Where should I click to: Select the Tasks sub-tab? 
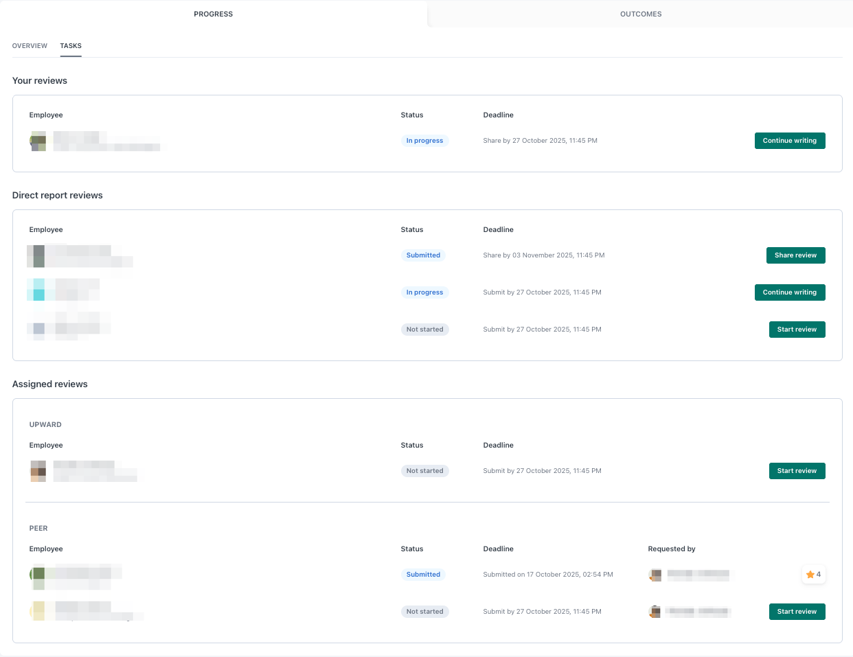pyautogui.click(x=71, y=46)
